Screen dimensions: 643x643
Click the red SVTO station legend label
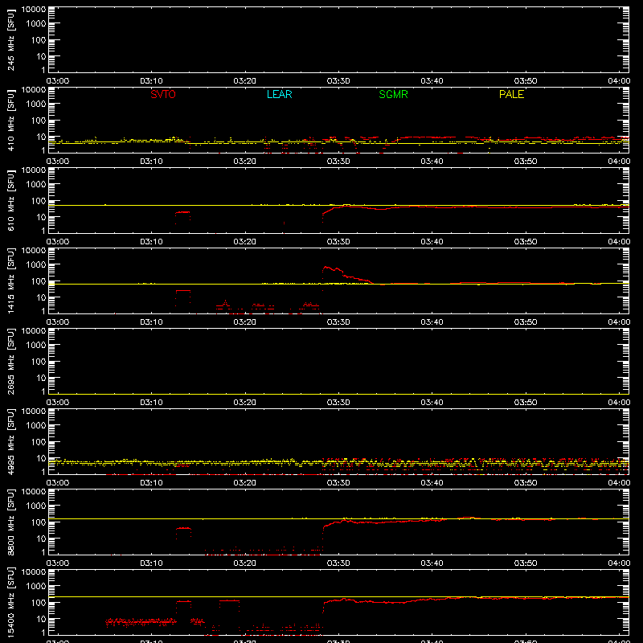coord(163,94)
